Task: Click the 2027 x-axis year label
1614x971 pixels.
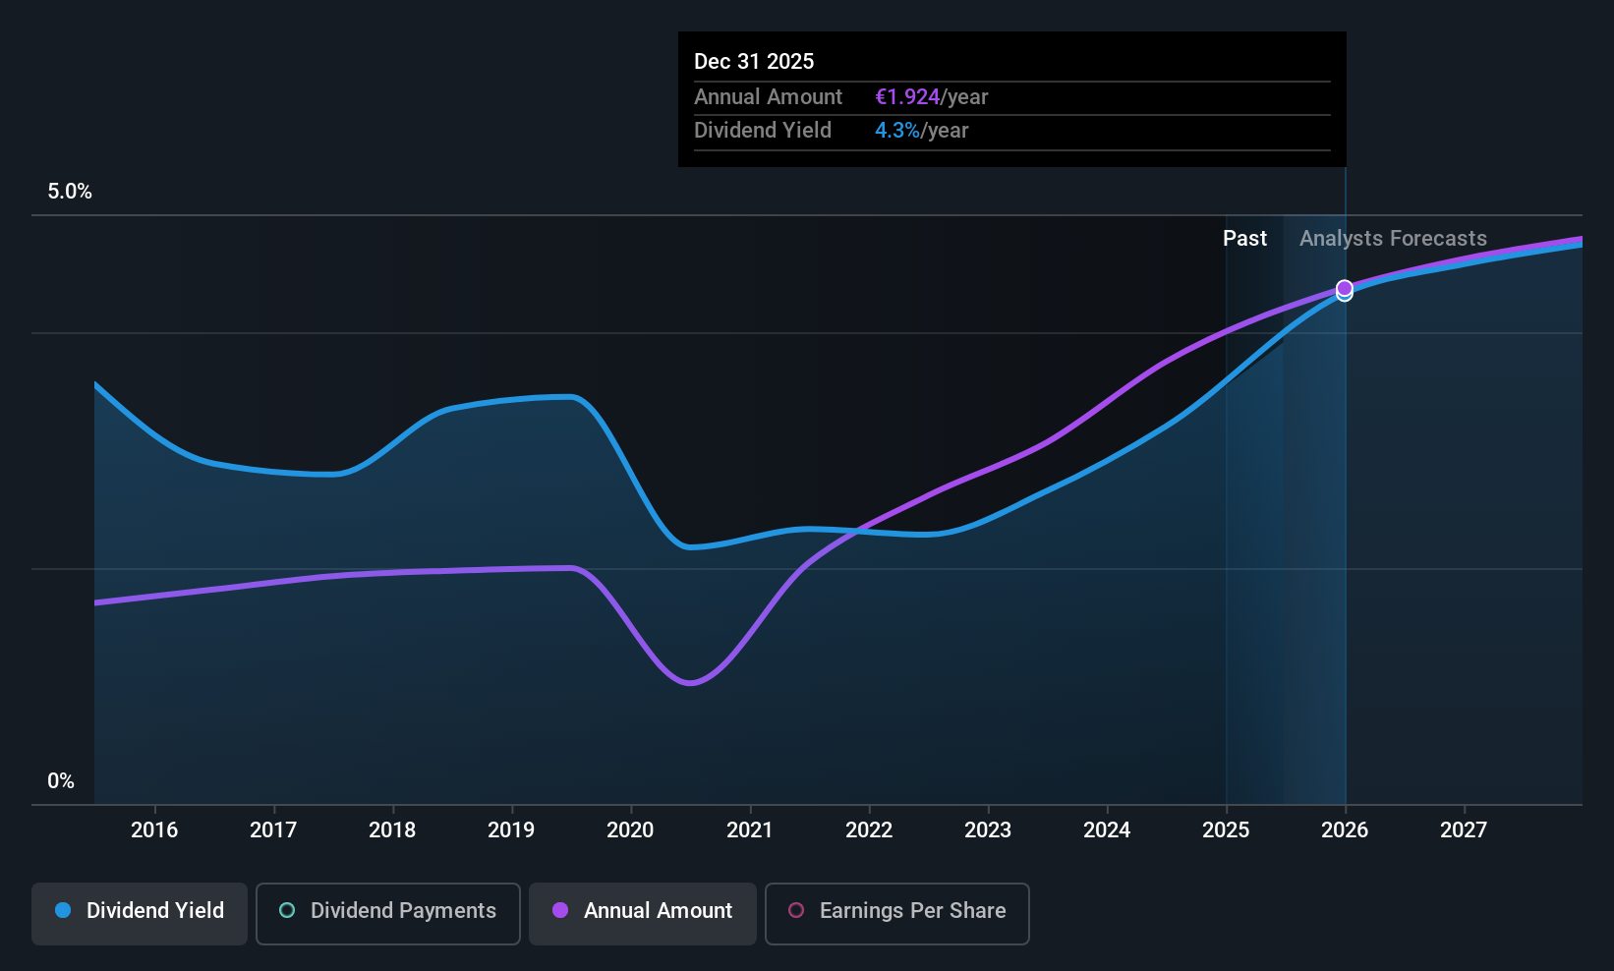Action: (x=1464, y=829)
